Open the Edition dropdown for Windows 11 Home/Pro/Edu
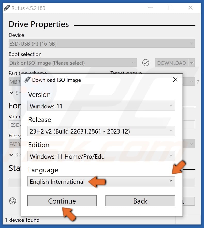This screenshot has width=204, height=228. tap(101, 156)
